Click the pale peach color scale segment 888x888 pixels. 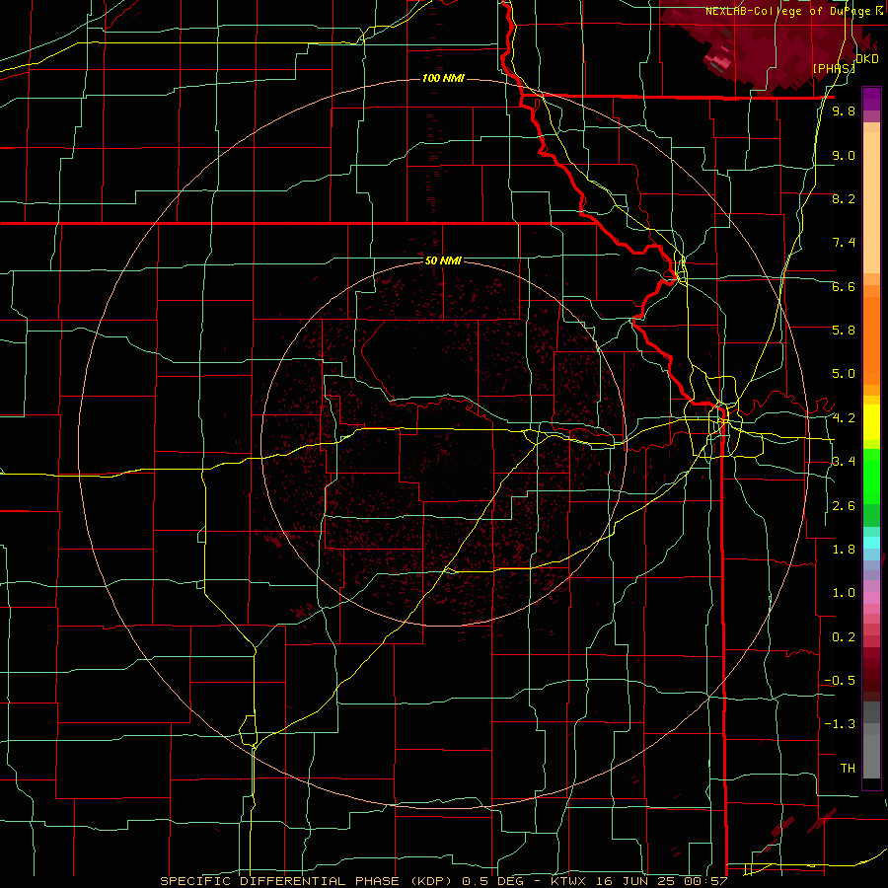click(x=871, y=203)
